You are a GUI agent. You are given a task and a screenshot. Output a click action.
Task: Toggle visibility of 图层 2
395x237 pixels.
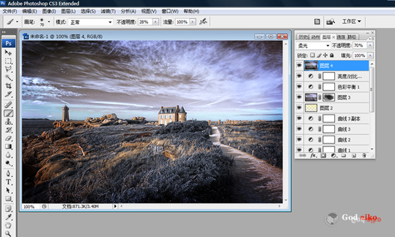click(300, 108)
